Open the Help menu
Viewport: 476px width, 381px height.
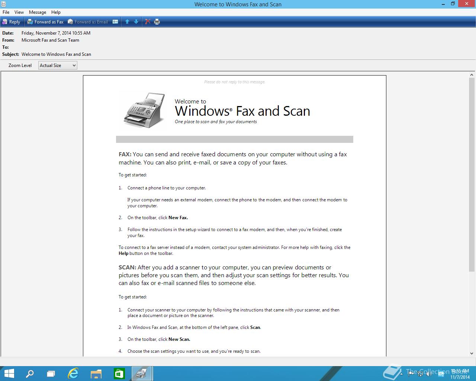[56, 12]
